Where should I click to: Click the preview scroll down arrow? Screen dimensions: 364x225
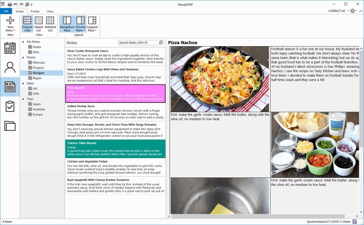pyautogui.click(x=361, y=212)
